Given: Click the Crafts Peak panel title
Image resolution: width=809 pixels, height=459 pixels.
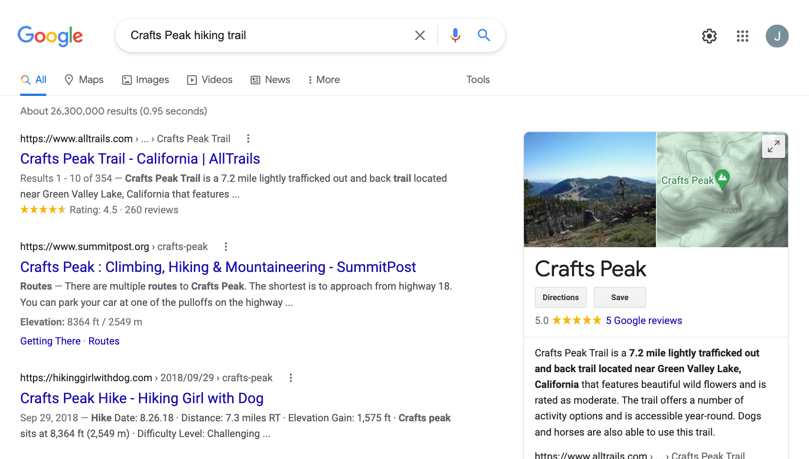Looking at the screenshot, I should click(x=590, y=269).
